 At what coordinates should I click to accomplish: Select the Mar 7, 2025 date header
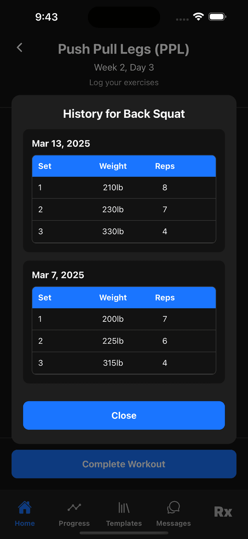click(58, 275)
